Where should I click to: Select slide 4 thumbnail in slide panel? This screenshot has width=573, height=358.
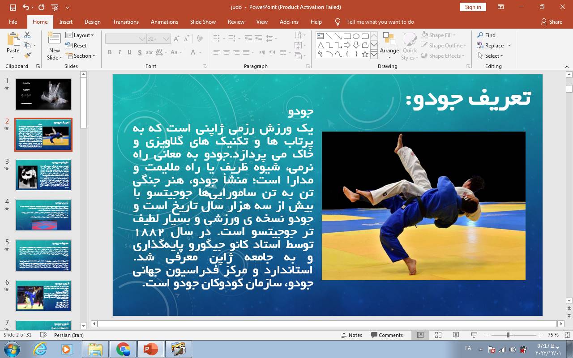pyautogui.click(x=43, y=215)
